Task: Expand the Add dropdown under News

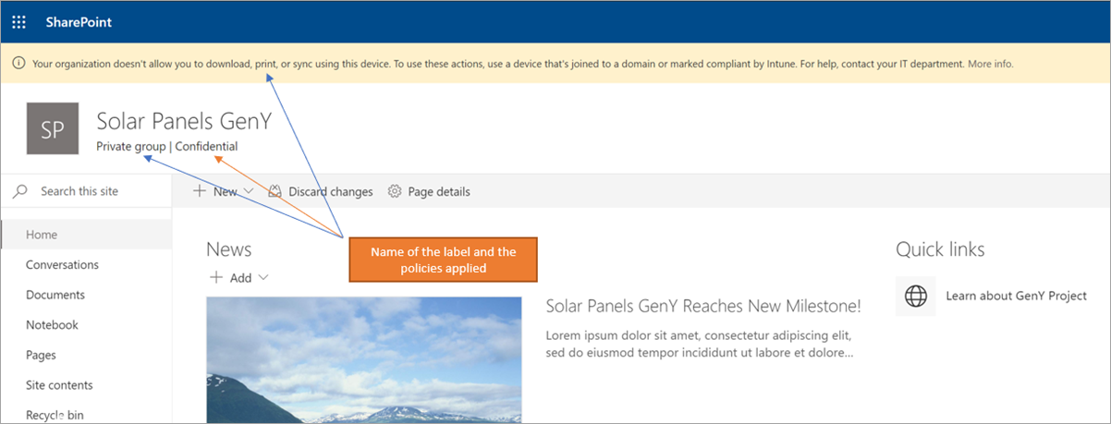Action: [x=263, y=278]
